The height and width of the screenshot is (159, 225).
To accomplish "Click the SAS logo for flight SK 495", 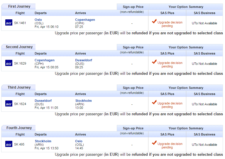I will tap(9, 144).
